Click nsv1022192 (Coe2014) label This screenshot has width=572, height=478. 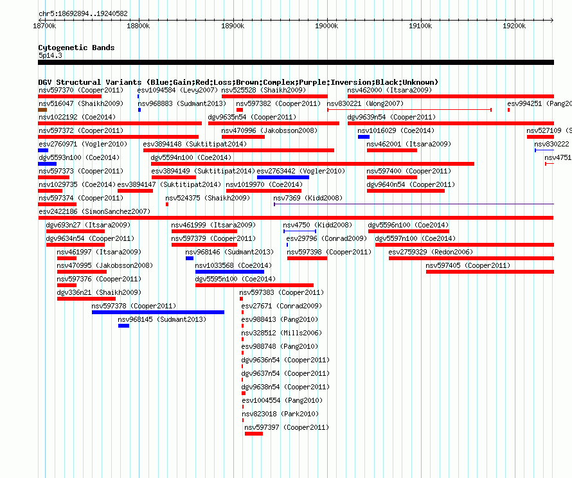coord(77,117)
